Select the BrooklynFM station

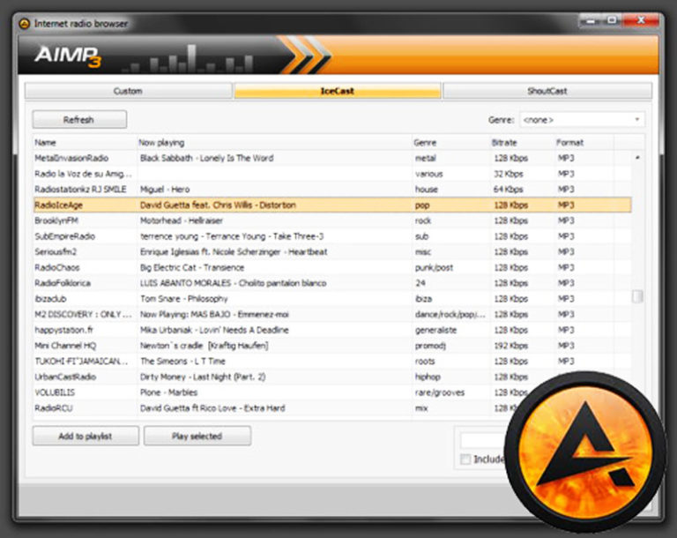click(x=332, y=220)
